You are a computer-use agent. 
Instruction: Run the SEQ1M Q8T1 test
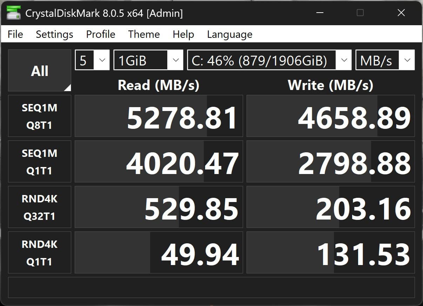40,116
